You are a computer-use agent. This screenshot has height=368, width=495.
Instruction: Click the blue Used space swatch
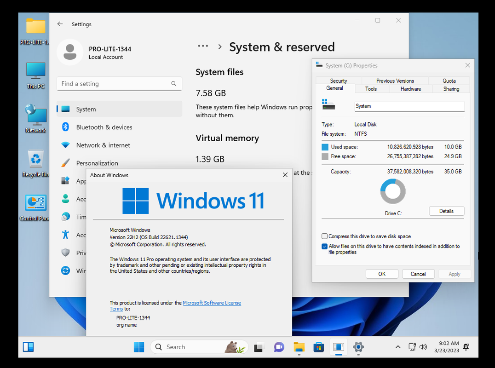coord(325,147)
